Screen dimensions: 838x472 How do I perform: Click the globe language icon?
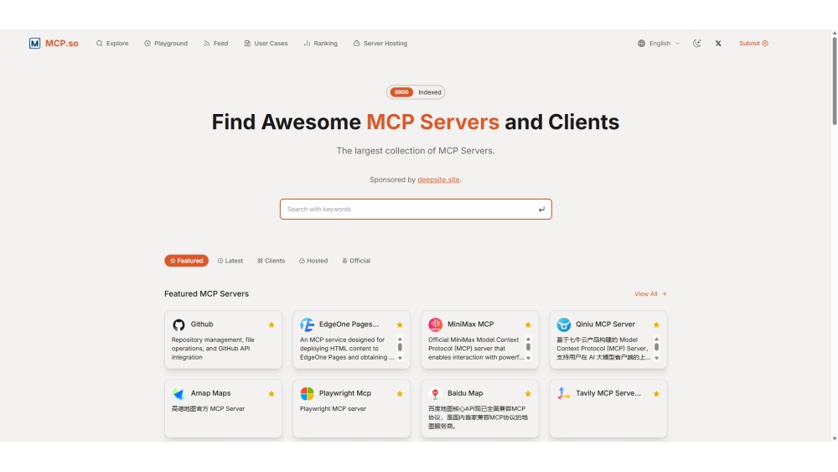[x=641, y=44]
